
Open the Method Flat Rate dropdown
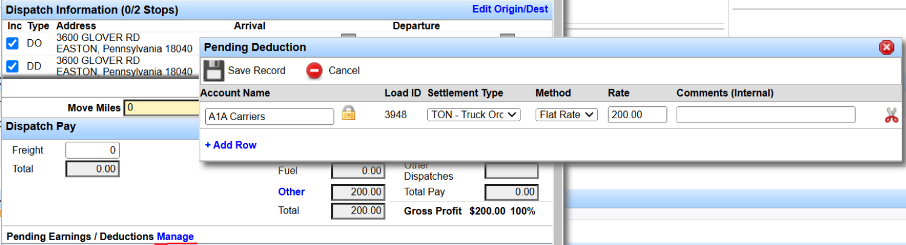(566, 115)
